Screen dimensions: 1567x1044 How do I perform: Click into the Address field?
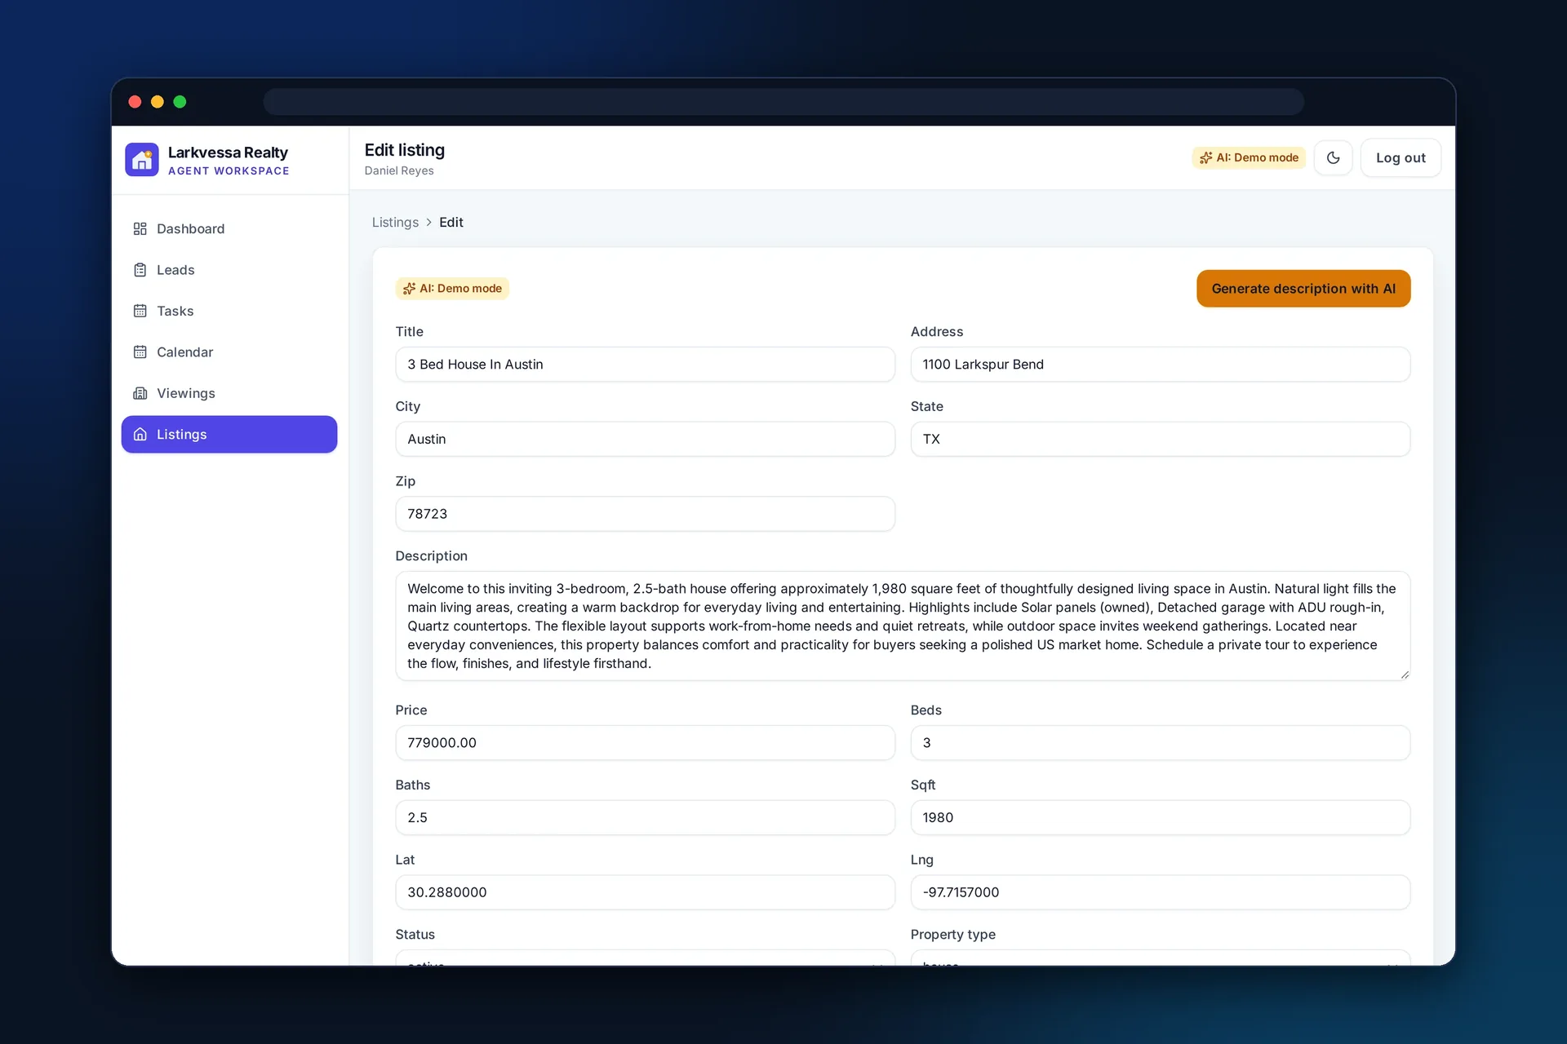coord(1160,365)
